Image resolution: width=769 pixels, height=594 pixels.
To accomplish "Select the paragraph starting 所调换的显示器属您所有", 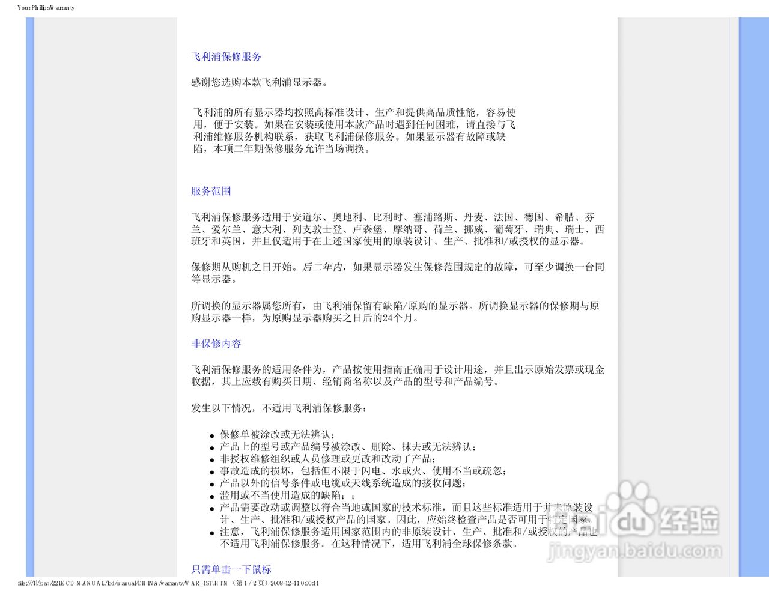I will click(395, 312).
